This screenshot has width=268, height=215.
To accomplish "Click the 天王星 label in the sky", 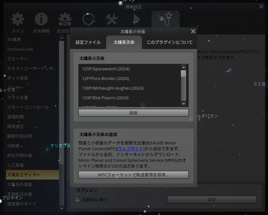I will point(259,84).
